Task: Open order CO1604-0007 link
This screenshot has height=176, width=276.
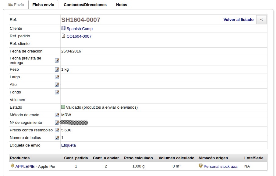Action: [x=79, y=36]
